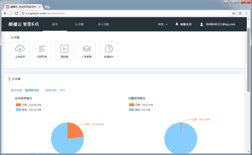Click the address bar URL field

(128, 13)
